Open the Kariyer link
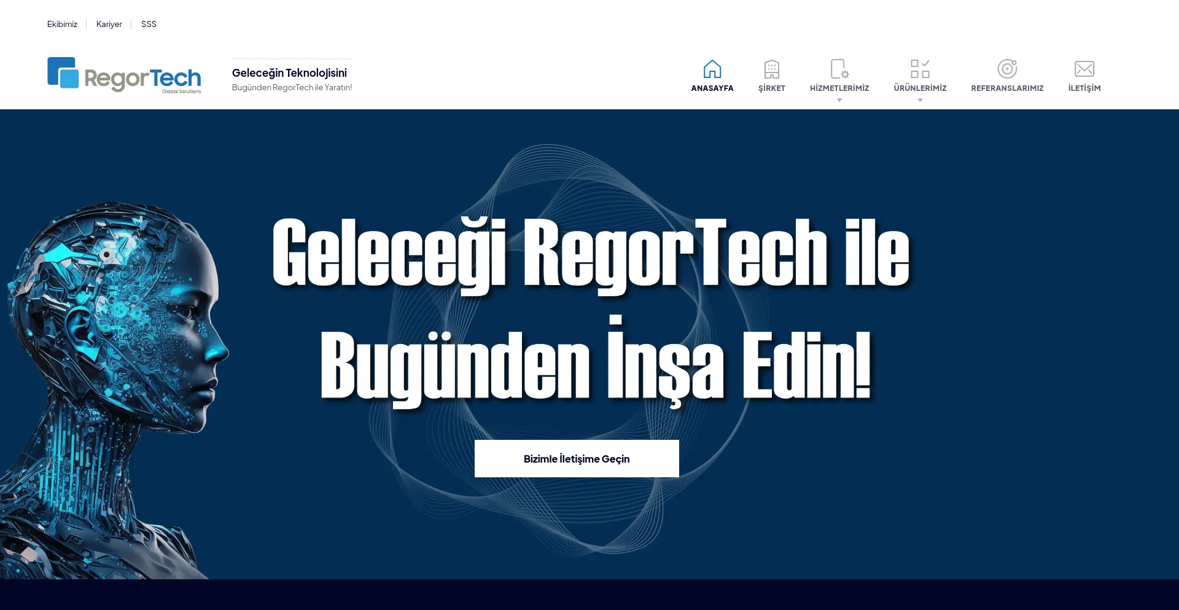The width and height of the screenshot is (1179, 610). (x=109, y=24)
